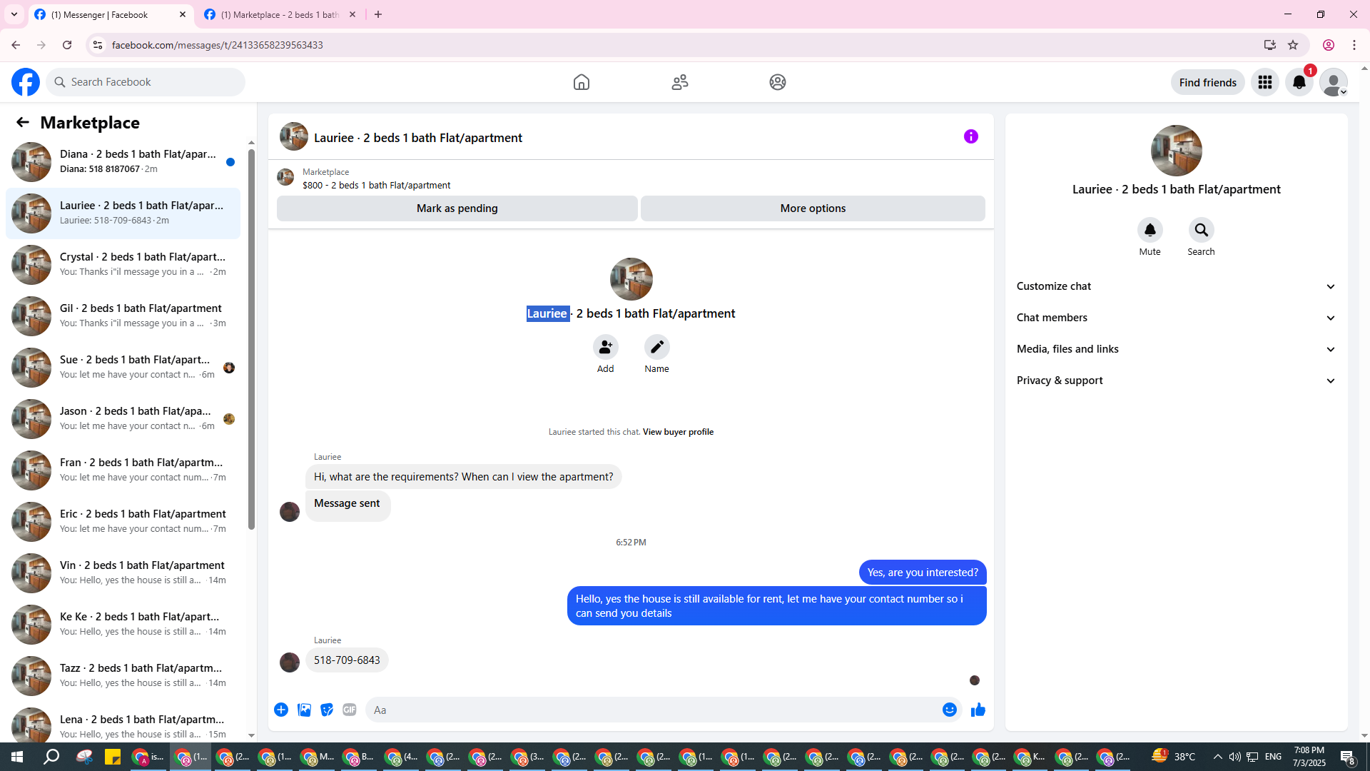
Task: Toggle the purple conversation info icon
Action: coord(970,136)
